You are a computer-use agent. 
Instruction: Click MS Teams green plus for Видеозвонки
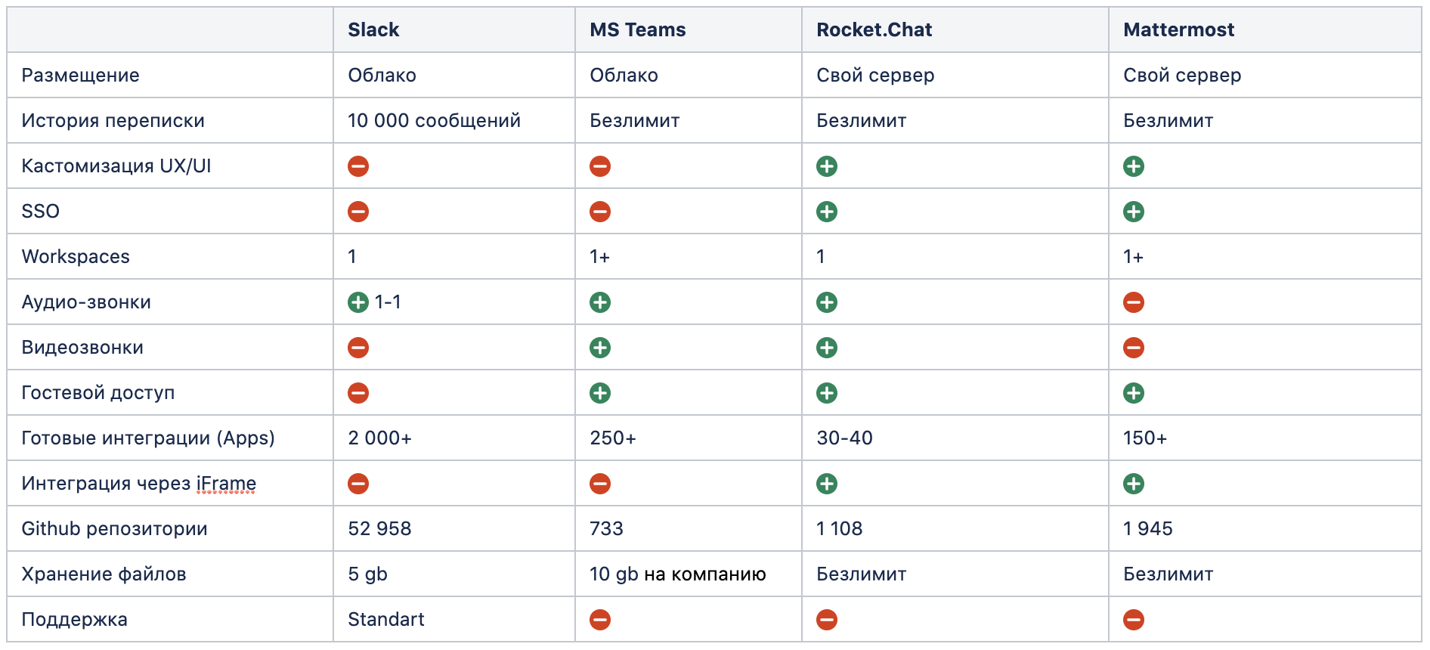(x=600, y=348)
